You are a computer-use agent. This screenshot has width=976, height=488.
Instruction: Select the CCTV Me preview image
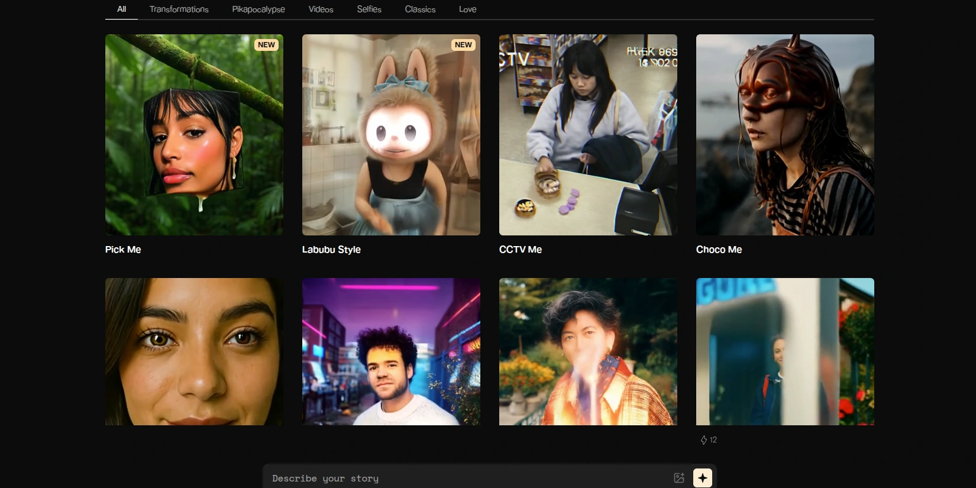588,135
